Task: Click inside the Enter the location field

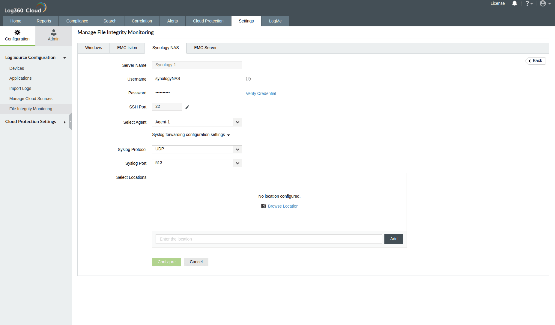Action: [x=269, y=239]
